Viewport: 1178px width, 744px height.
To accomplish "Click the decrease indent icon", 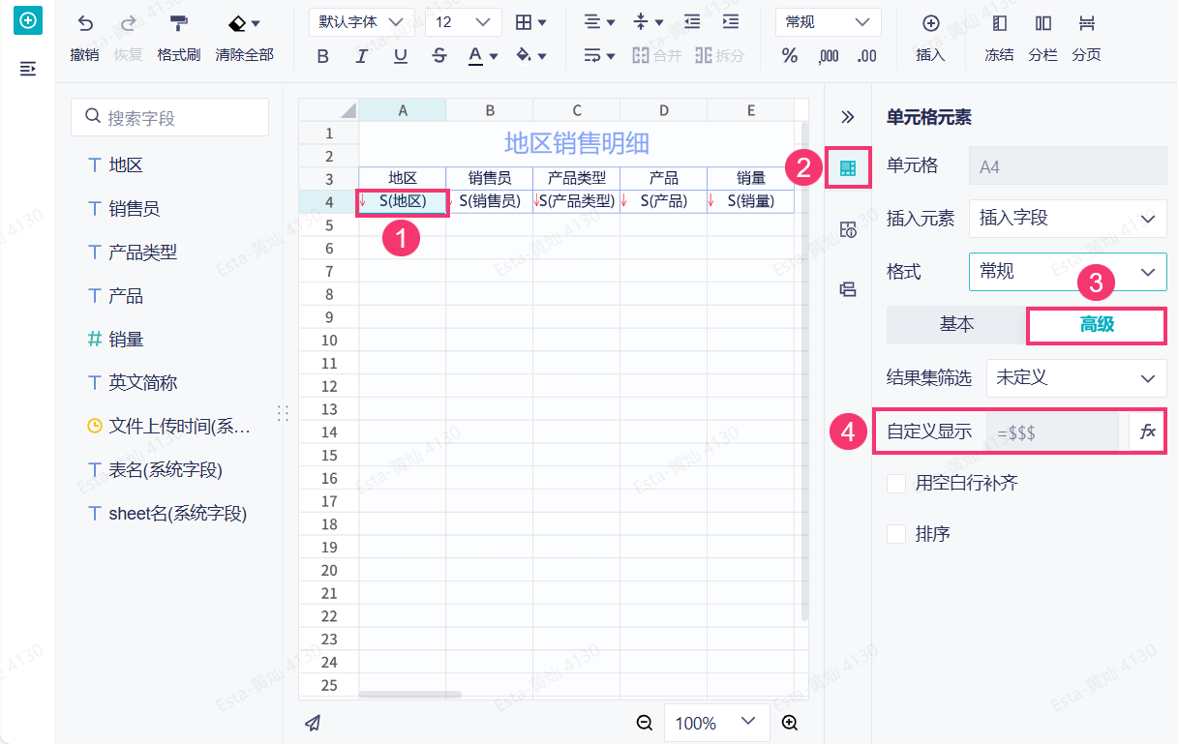I will click(x=691, y=22).
